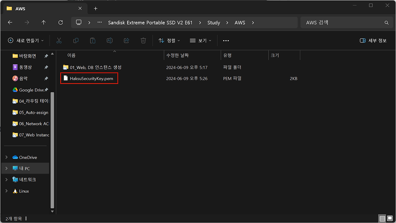Screen dimensions: 396x223
Task: Go up one folder level
Action: point(44,23)
